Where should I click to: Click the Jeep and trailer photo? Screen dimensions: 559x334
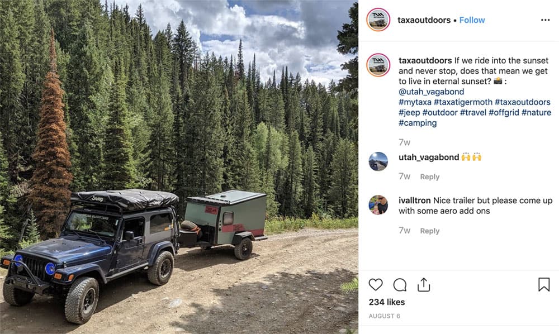click(179, 167)
